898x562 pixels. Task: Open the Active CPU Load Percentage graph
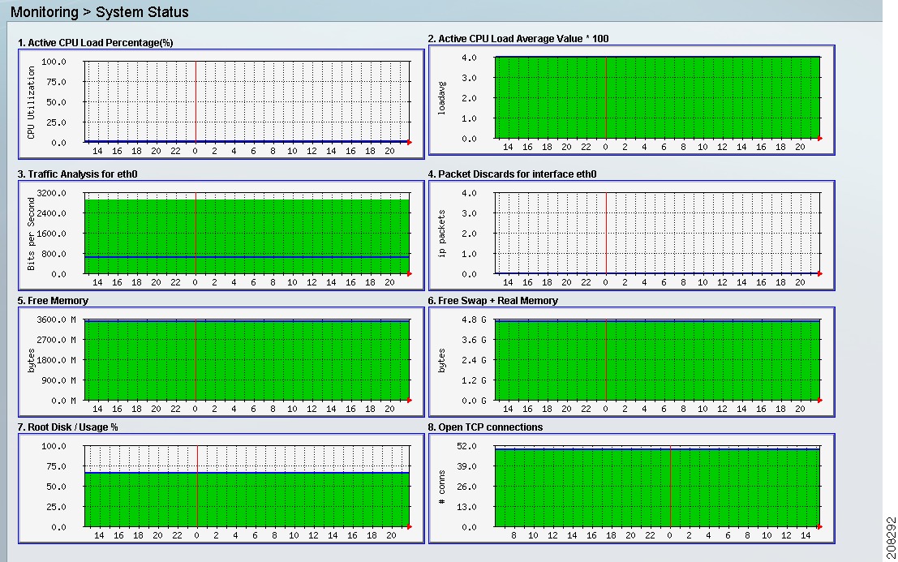tap(221, 104)
